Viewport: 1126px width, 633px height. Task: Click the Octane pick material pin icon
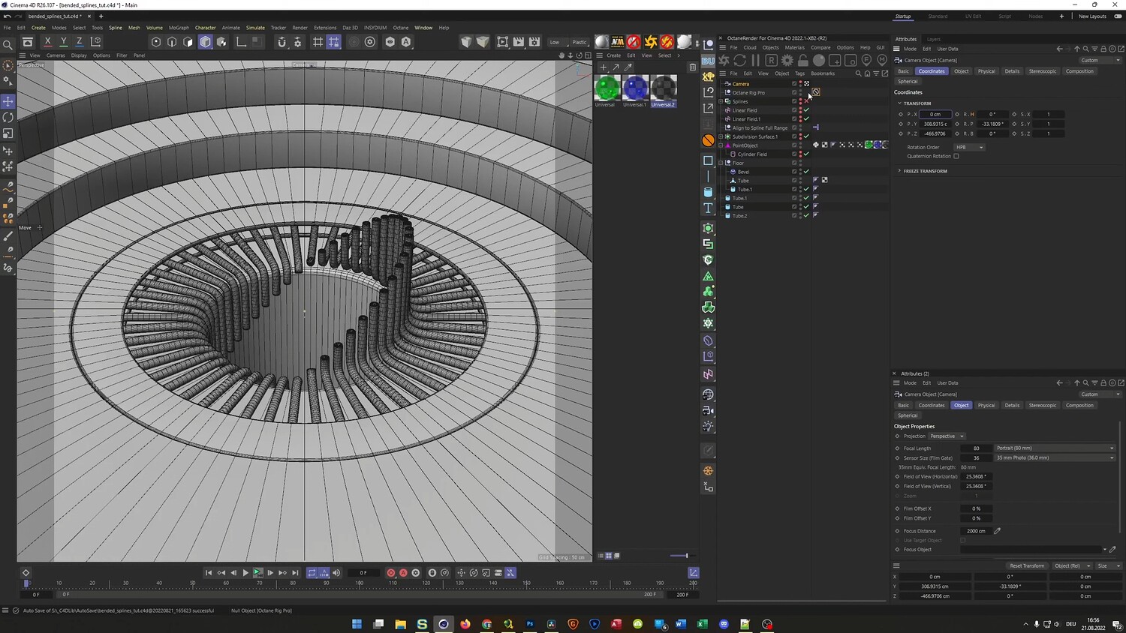881,60
